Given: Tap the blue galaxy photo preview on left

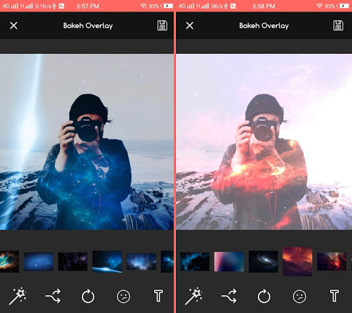Looking at the screenshot, I should [x=87, y=142].
